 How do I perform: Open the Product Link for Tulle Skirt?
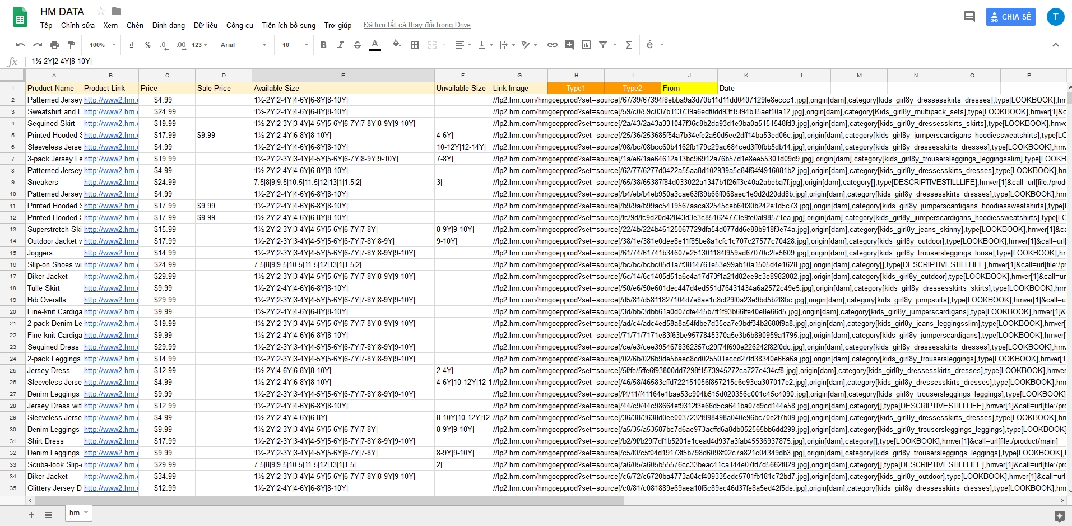pos(111,288)
